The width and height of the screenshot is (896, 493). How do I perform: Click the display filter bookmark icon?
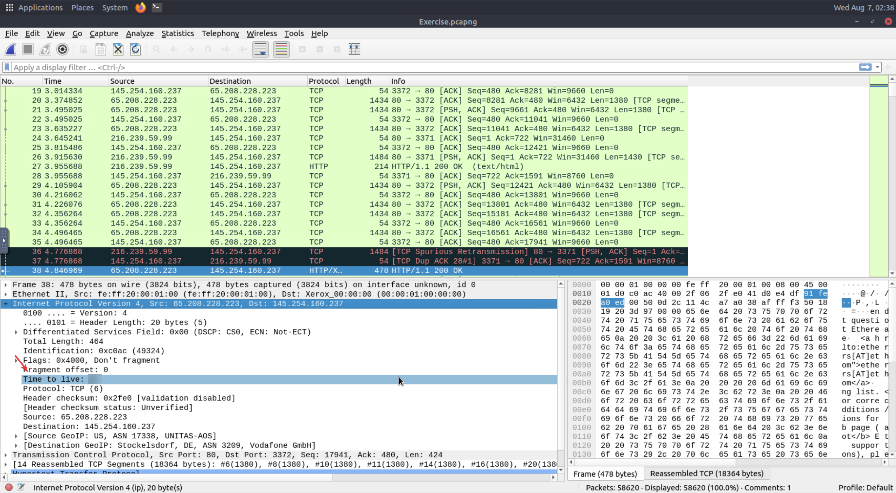(x=7, y=67)
